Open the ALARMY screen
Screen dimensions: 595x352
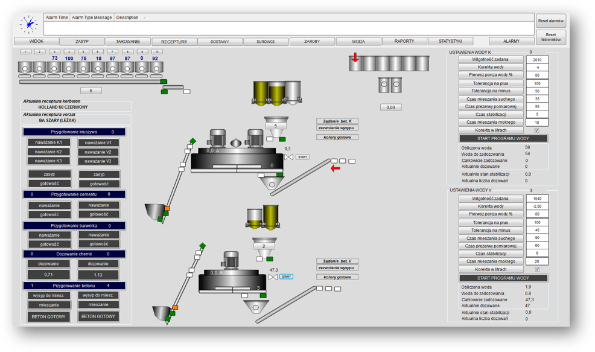(511, 41)
